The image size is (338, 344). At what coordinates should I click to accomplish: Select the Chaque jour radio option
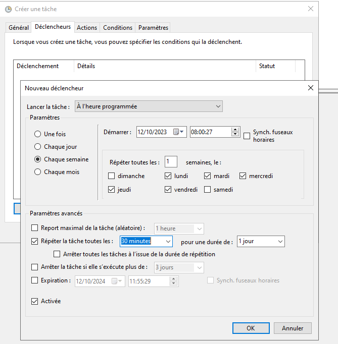37,147
